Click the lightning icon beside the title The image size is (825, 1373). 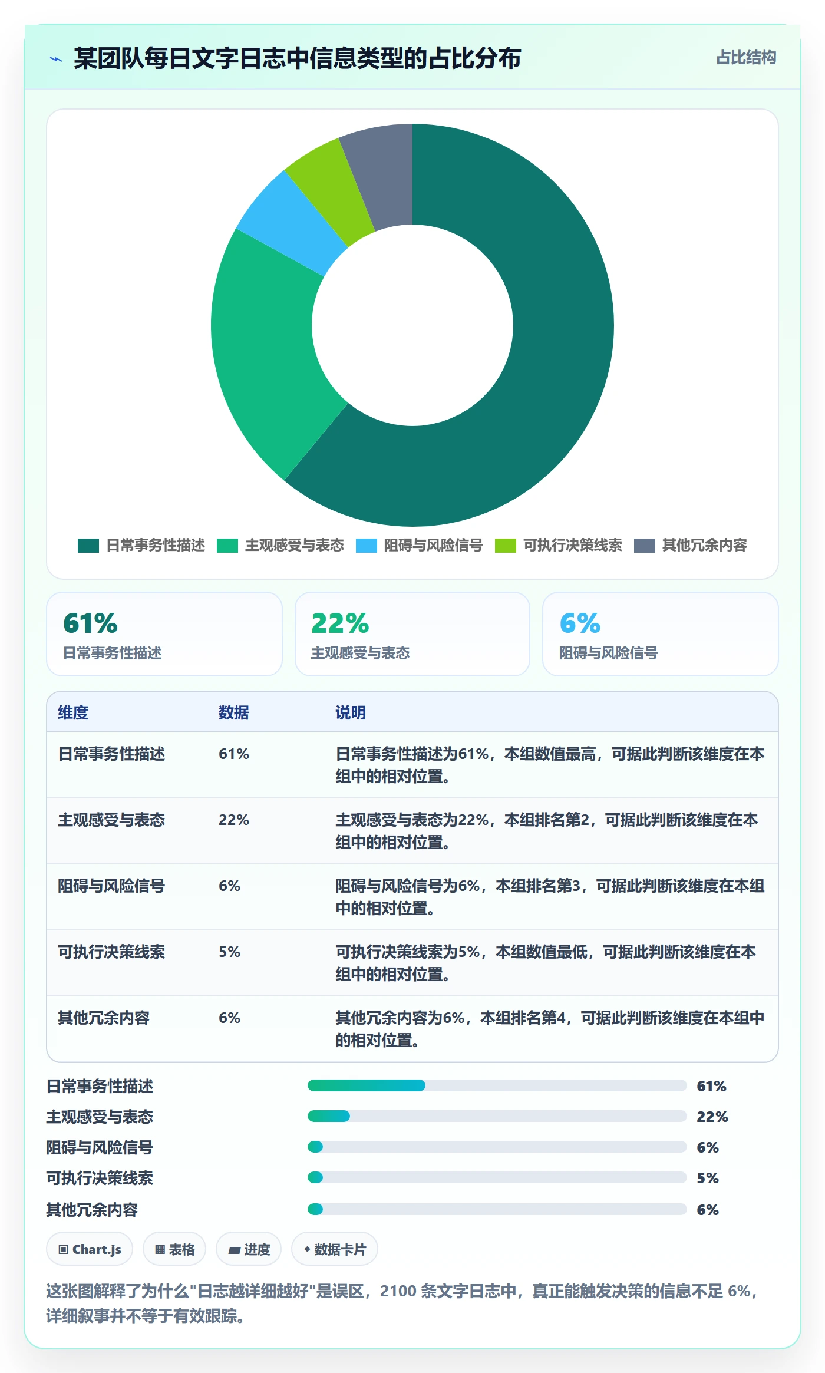(x=56, y=59)
